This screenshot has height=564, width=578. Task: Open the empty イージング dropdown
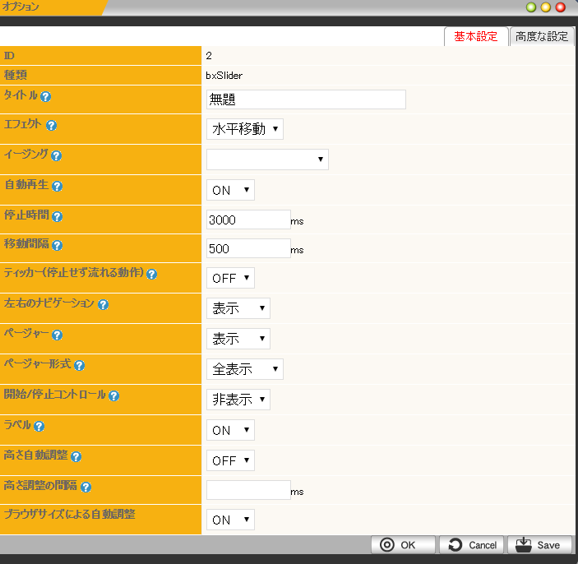tap(267, 159)
